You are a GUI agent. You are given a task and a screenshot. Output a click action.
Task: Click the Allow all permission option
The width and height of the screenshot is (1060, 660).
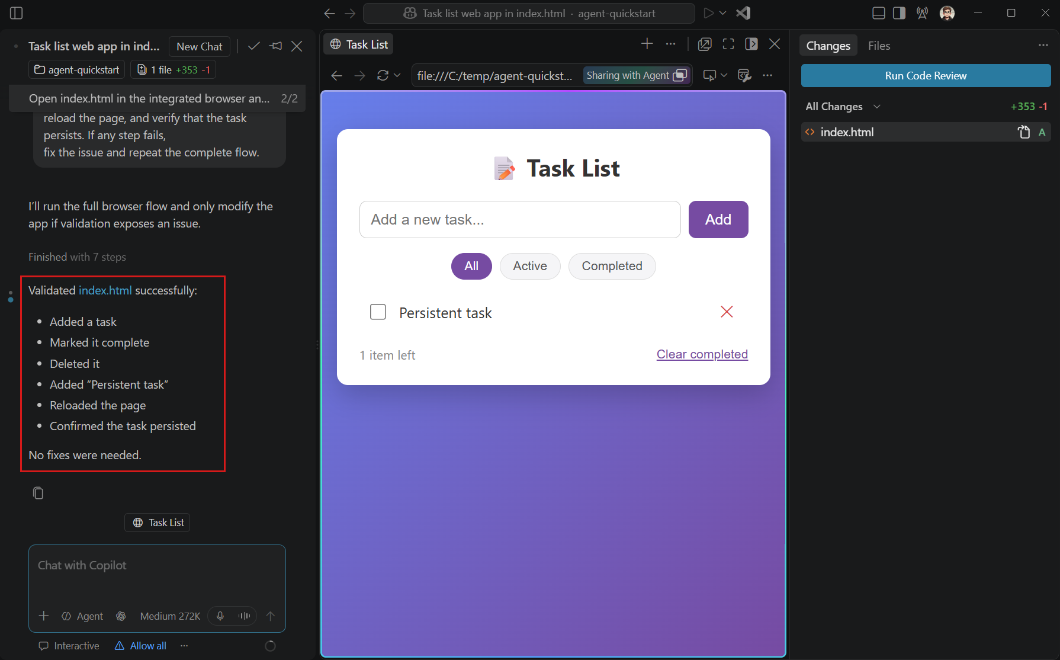point(141,646)
